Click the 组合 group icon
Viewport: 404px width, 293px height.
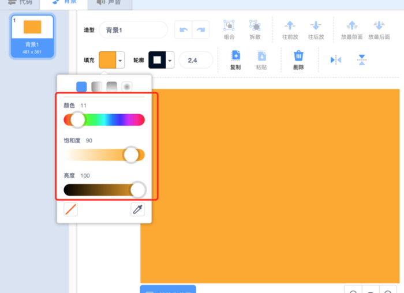click(229, 26)
